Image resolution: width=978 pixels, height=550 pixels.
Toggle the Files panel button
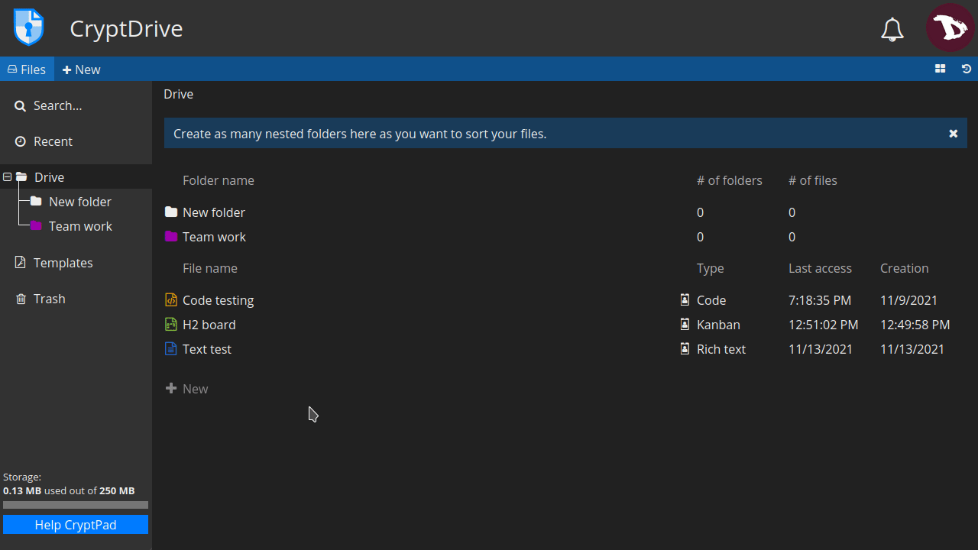(27, 70)
